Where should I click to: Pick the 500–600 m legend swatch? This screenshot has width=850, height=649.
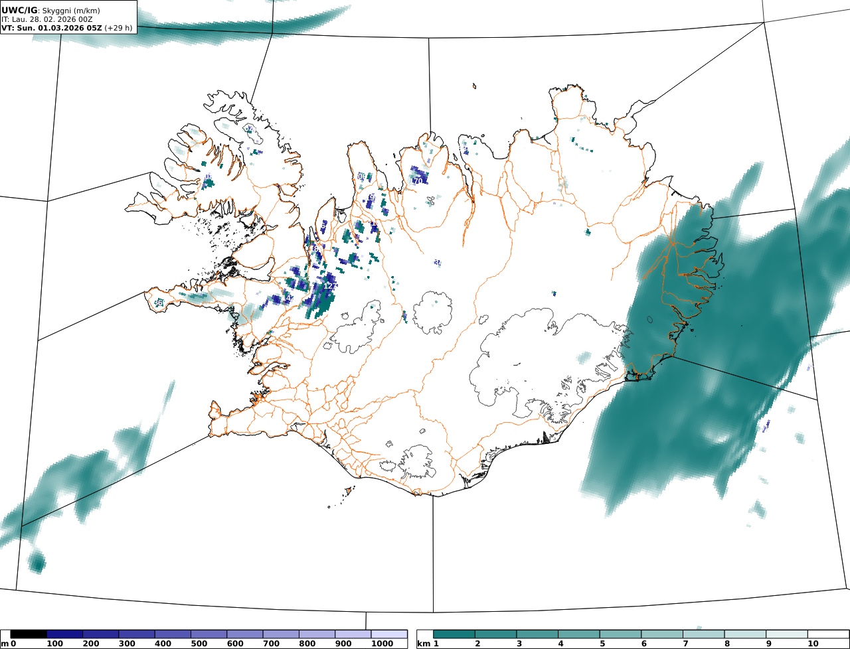pos(209,634)
